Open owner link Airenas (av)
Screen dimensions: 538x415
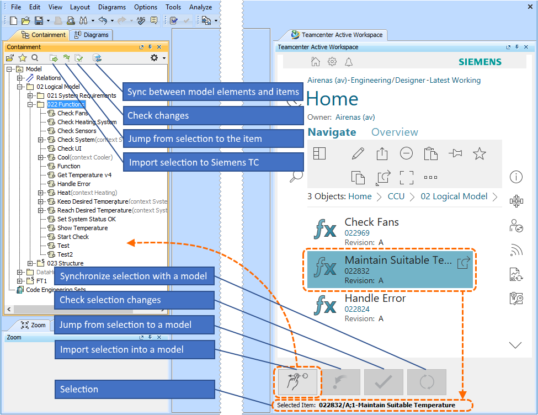[x=355, y=117]
